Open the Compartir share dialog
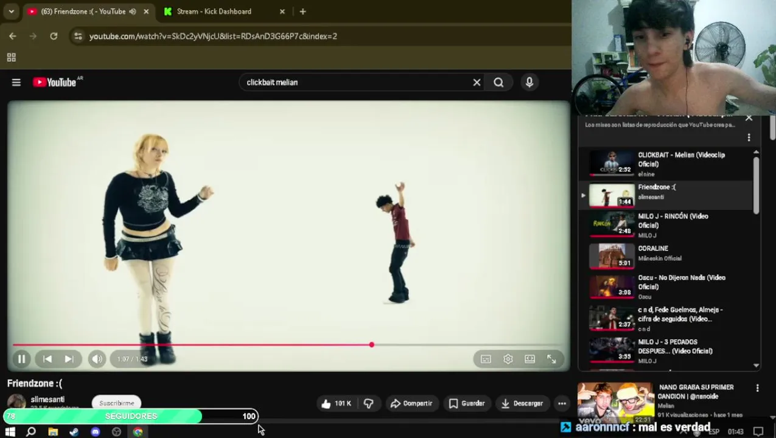The width and height of the screenshot is (776, 438). point(411,403)
